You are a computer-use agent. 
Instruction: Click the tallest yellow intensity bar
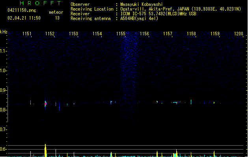point(45,150)
